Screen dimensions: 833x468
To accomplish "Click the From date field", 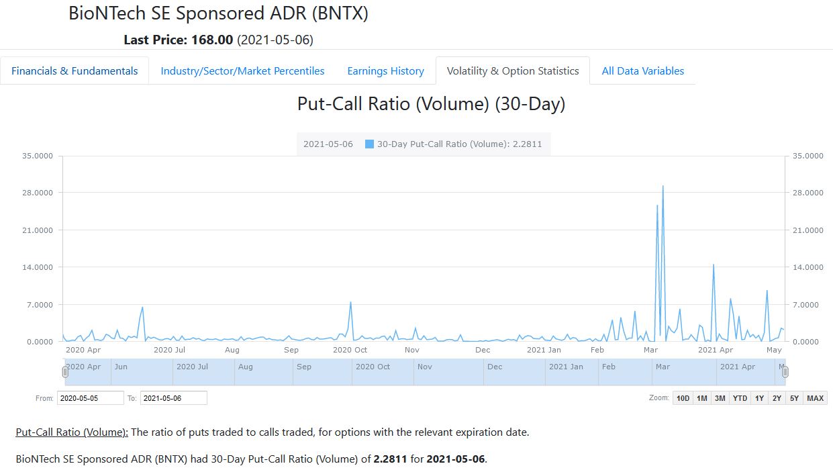I will [91, 398].
